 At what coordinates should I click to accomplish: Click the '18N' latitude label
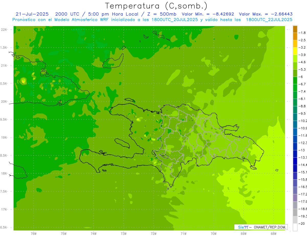coord(4,174)
